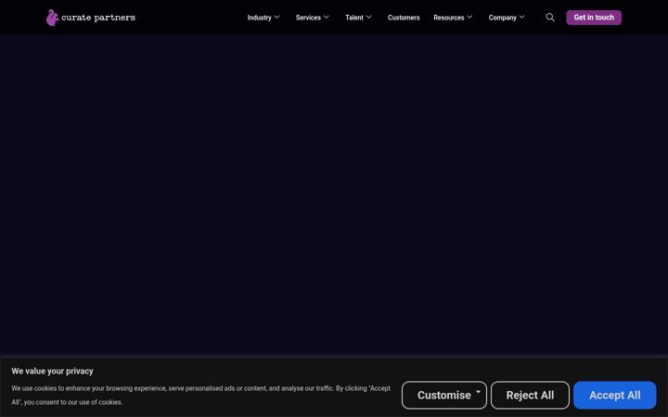Expand the Resources menu
Viewport: 668px width, 417px height.
(453, 18)
